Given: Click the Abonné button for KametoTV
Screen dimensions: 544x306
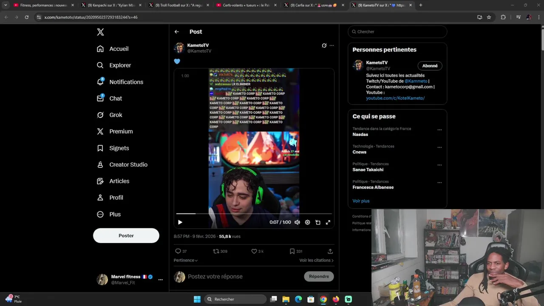Looking at the screenshot, I should click(430, 66).
